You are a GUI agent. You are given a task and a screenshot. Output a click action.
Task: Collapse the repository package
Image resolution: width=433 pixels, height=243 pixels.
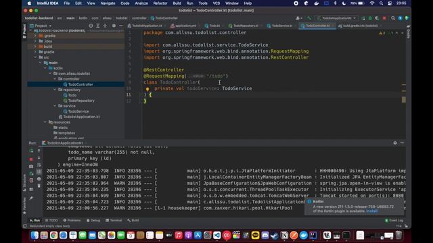click(55, 90)
